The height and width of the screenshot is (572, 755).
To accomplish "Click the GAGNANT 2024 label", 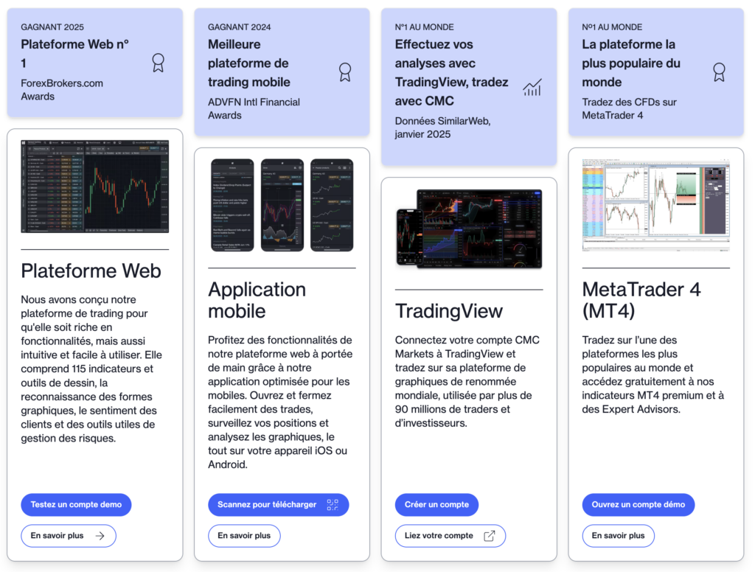I will point(240,27).
